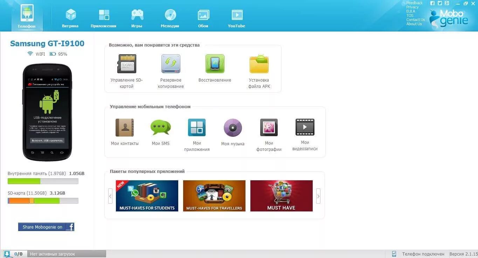Screen dimensions: 478x258
Task: Open SD card management tool
Action: 127,71
